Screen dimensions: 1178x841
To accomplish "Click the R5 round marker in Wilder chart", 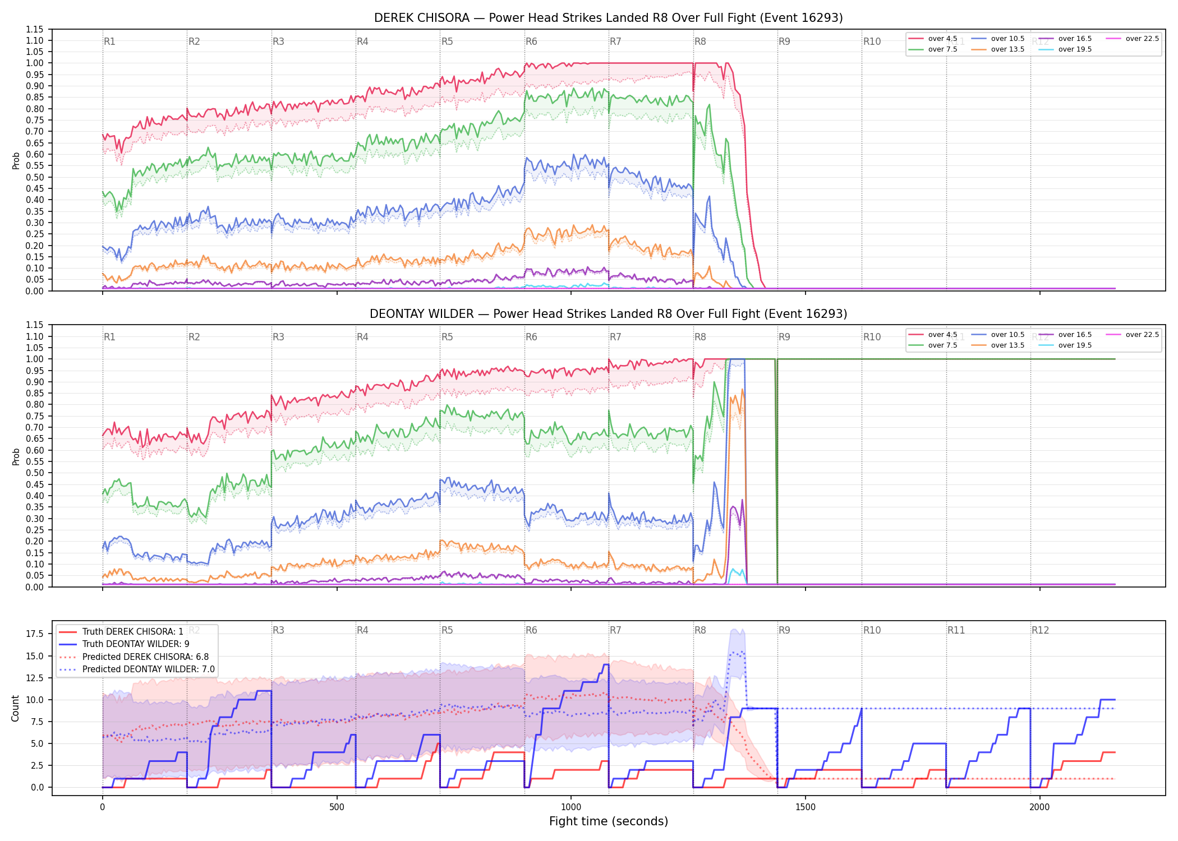I will tap(447, 337).
